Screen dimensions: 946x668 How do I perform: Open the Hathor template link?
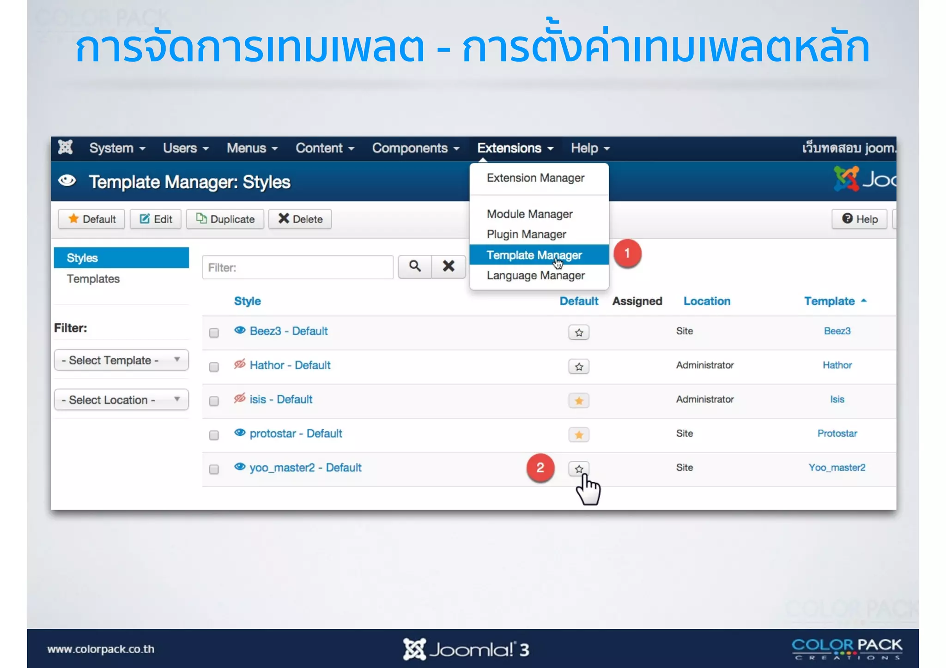837,365
